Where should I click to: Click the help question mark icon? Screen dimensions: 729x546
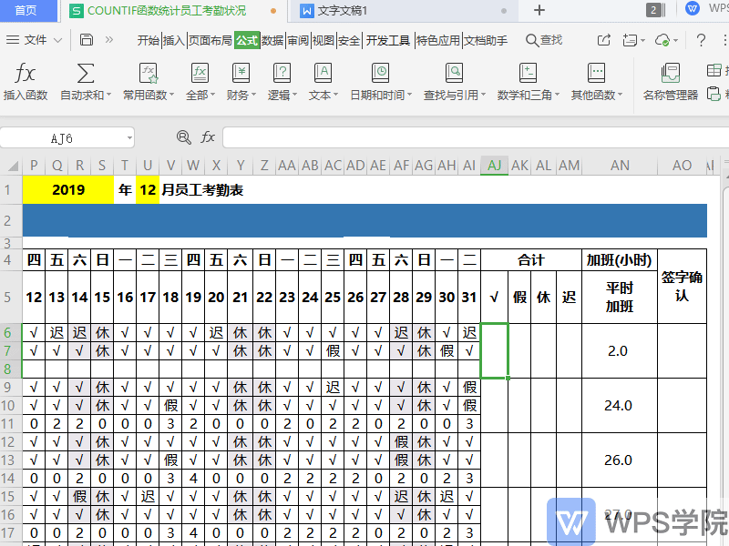tap(701, 40)
